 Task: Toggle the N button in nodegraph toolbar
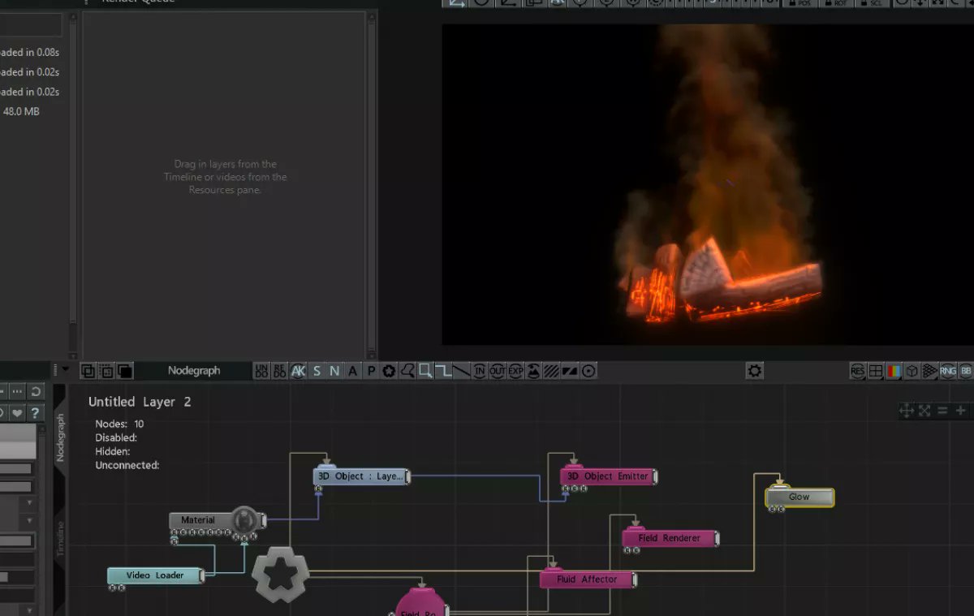click(334, 371)
